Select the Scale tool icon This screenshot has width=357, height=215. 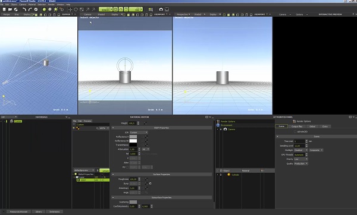point(82,10)
